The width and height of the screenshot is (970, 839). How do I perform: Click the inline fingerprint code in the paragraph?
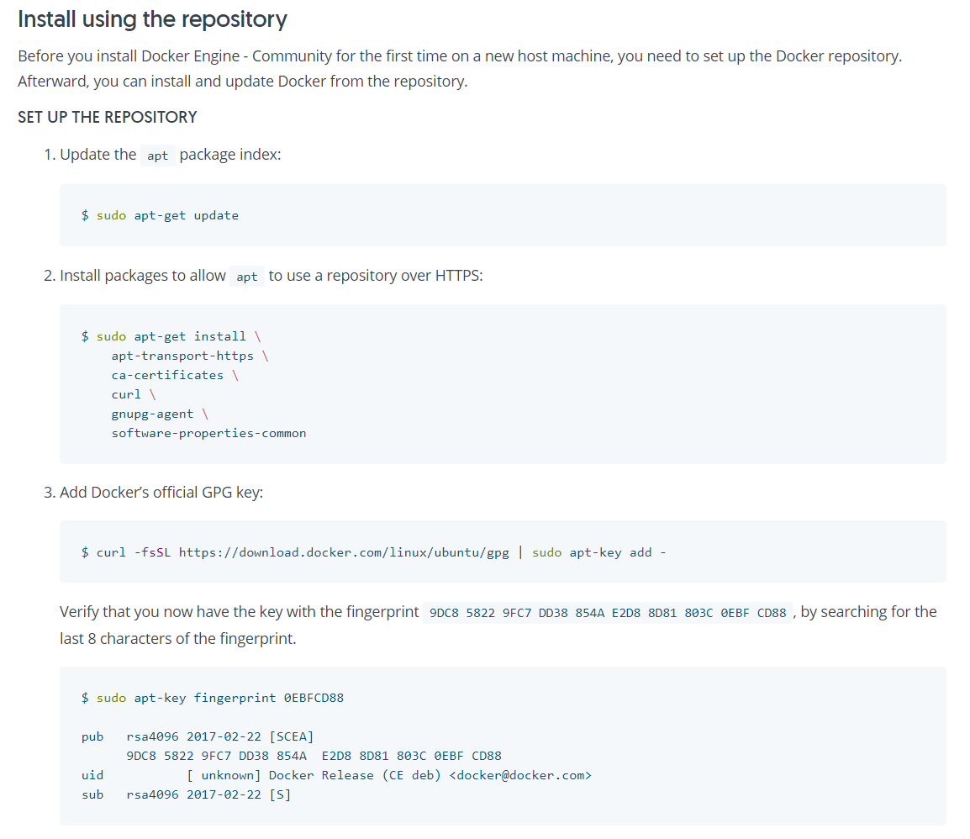tap(607, 613)
